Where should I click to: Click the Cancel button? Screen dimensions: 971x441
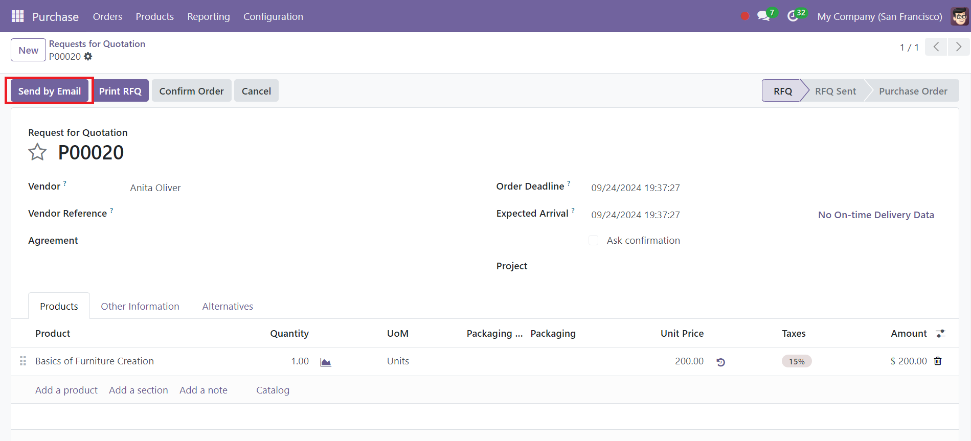click(x=256, y=91)
